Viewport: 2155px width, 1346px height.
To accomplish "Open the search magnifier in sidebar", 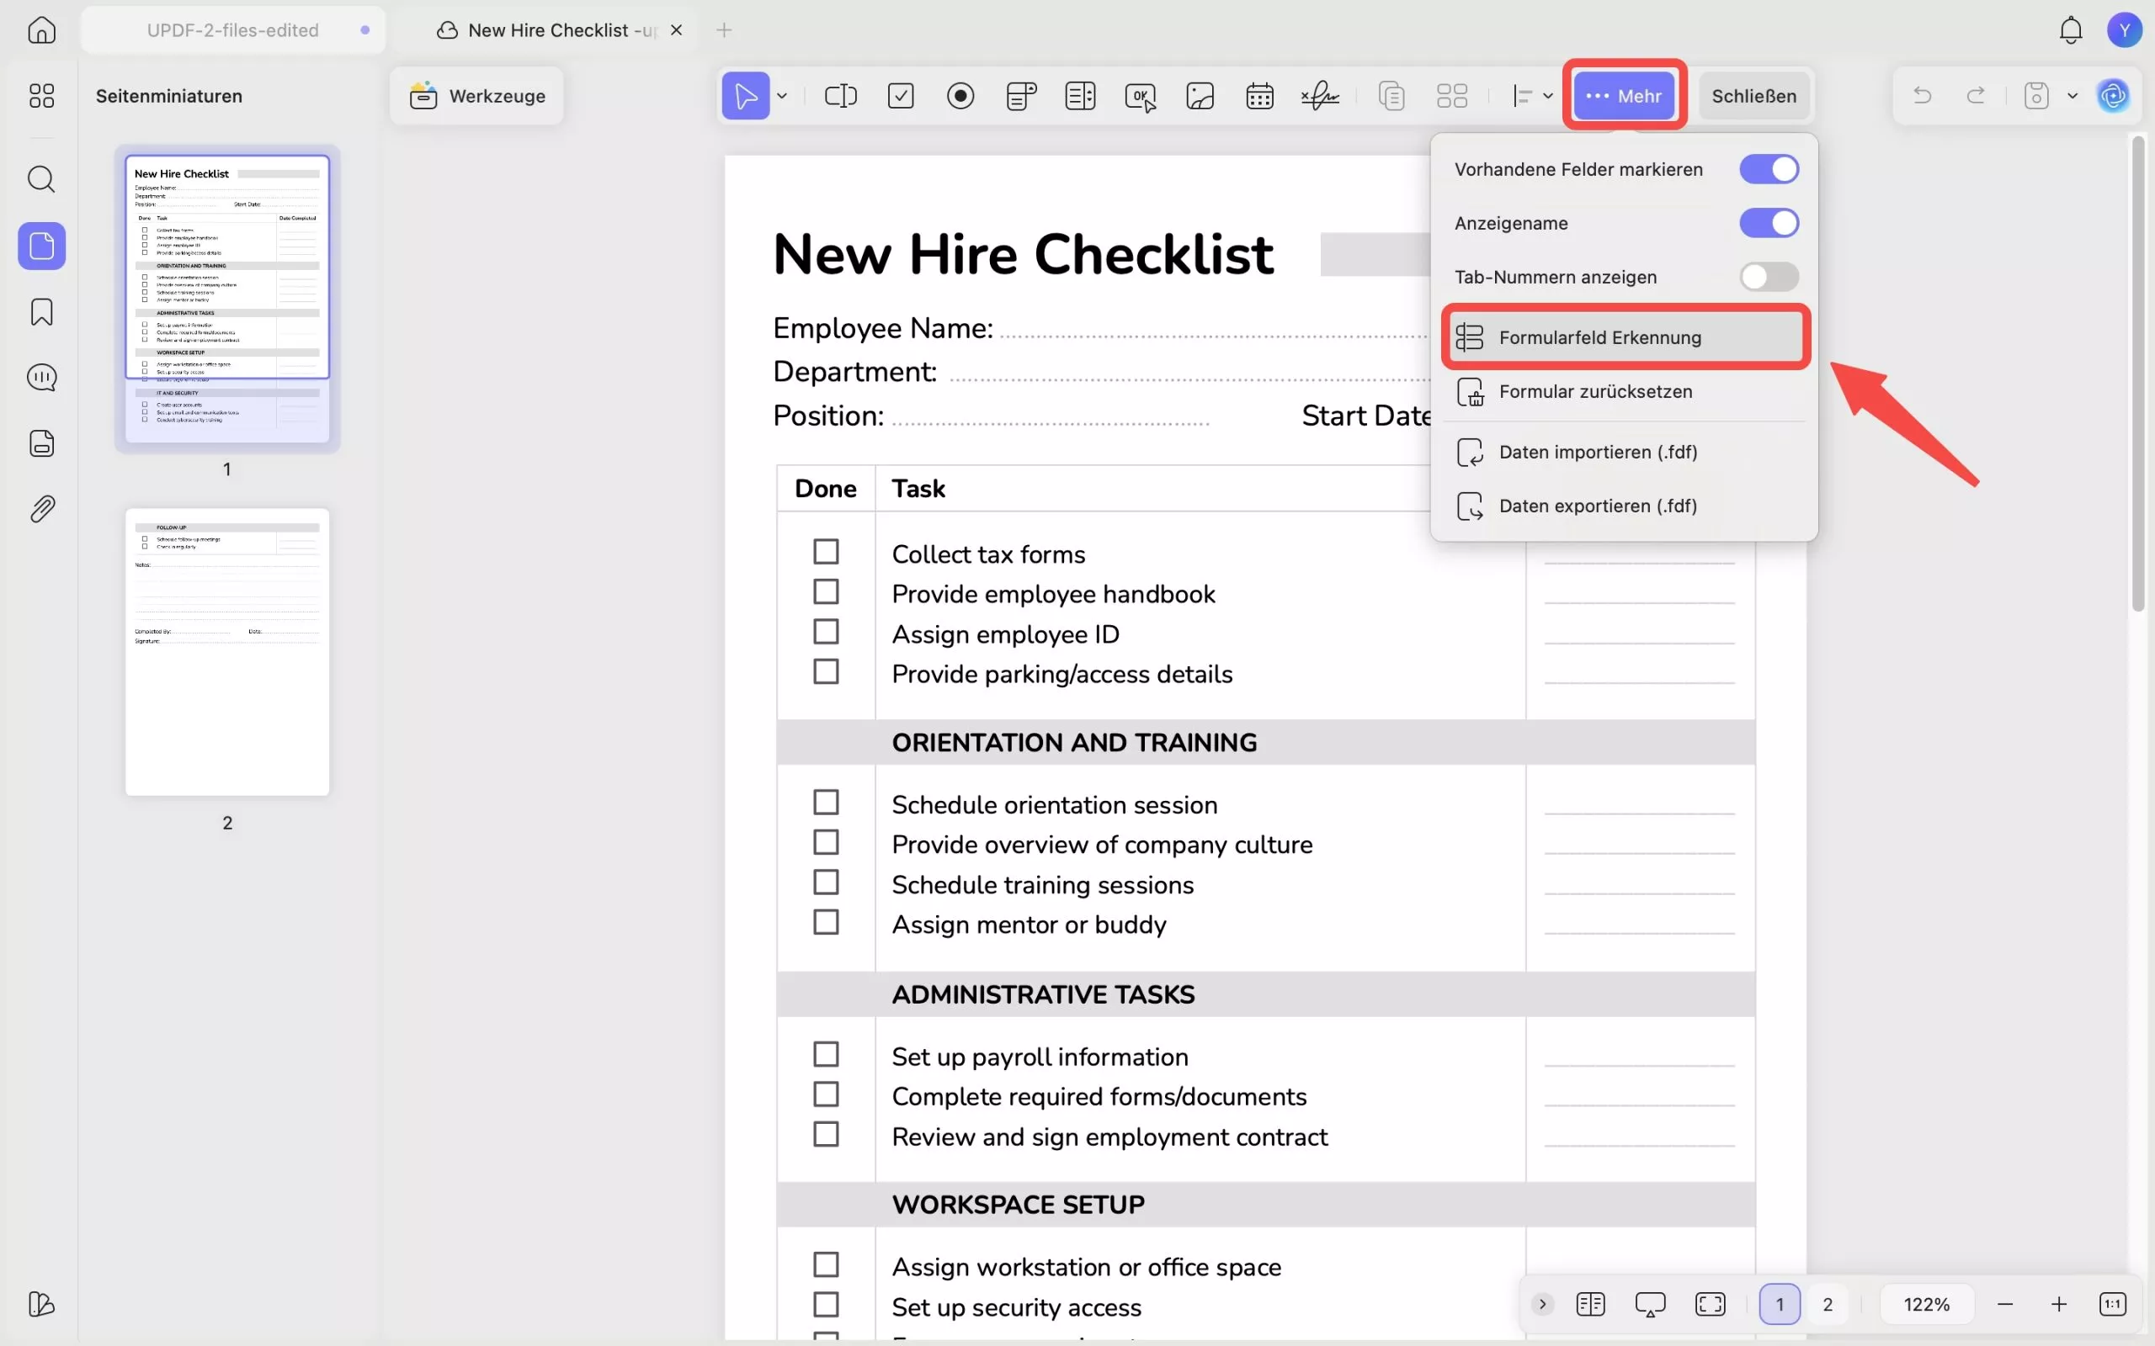I will tap(42, 179).
